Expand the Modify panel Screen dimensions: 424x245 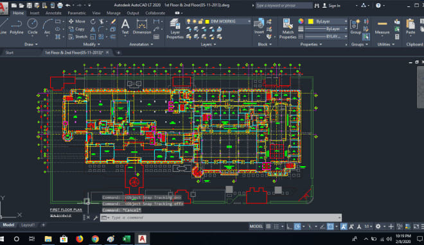pyautogui.click(x=92, y=44)
